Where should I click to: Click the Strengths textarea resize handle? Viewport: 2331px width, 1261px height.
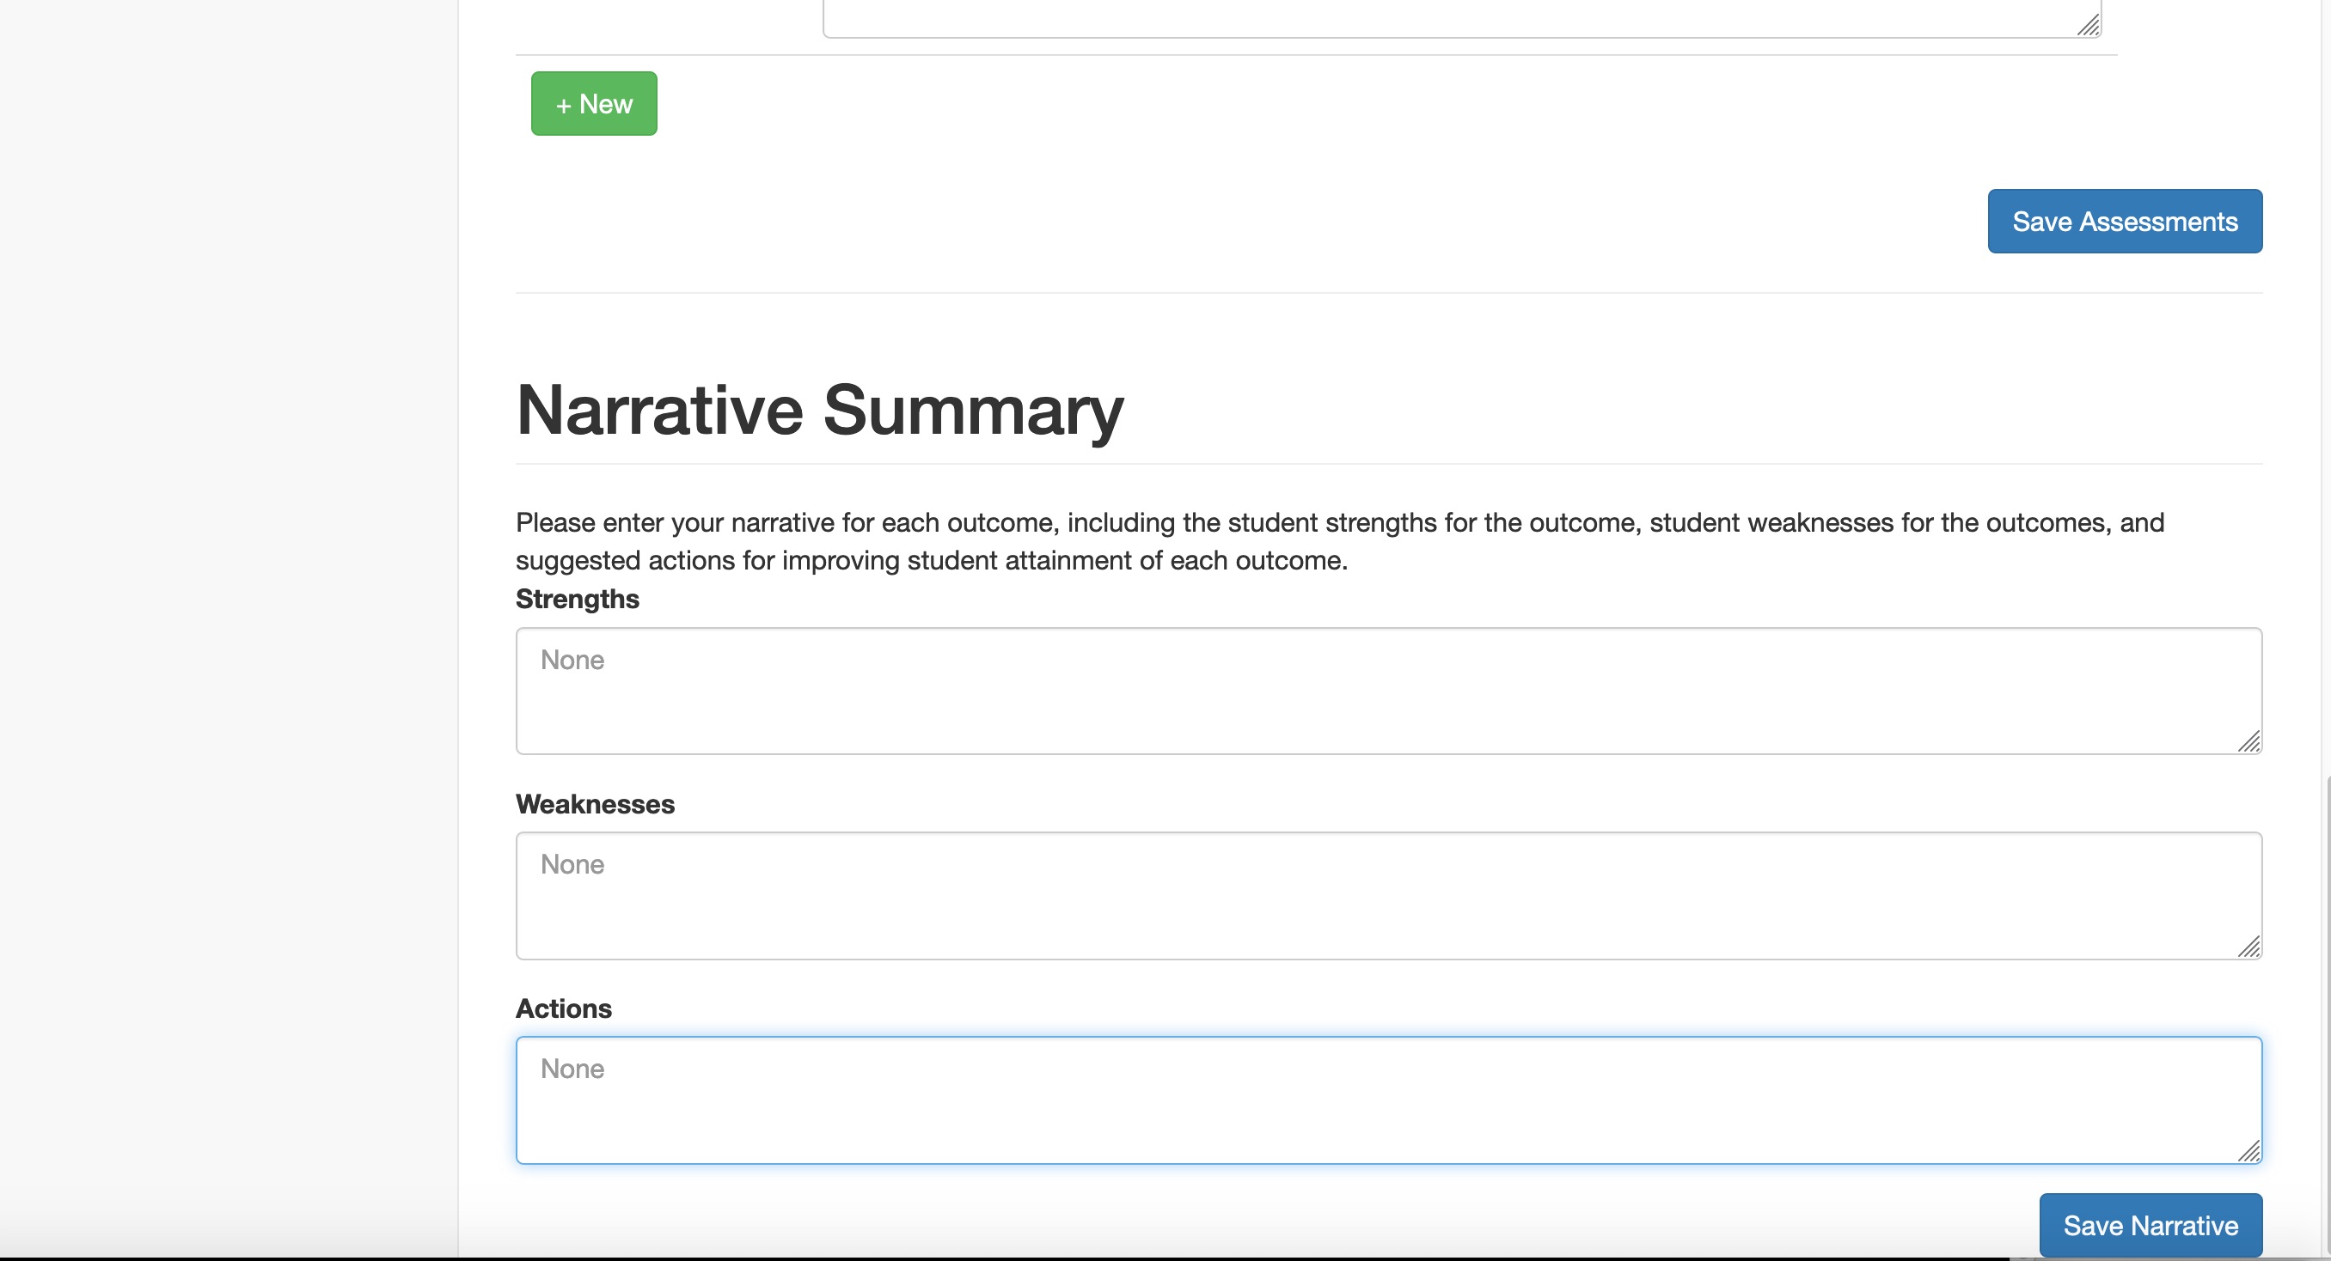[2249, 742]
